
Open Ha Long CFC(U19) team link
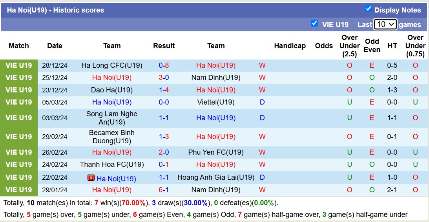coord(112,65)
